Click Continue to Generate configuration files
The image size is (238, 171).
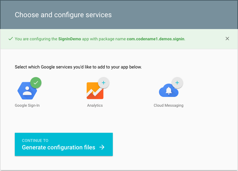[x=64, y=144]
